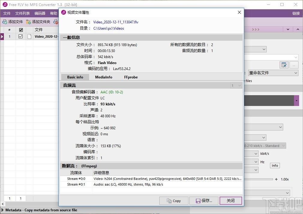This screenshot has height=214, width=303.
Task: Uncheck the checkbox for Video_2020-12 row
Action: click(x=20, y=37)
